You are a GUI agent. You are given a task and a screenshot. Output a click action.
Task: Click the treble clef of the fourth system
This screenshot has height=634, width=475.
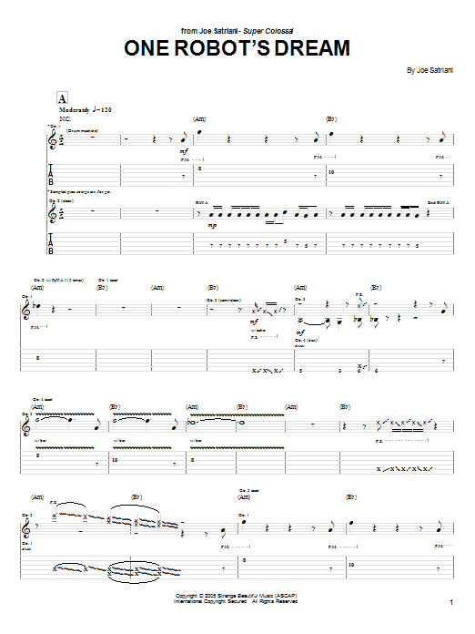(25, 528)
